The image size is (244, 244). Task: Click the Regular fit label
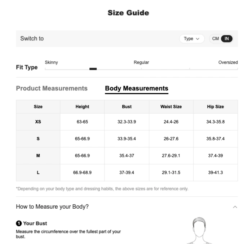point(141,62)
